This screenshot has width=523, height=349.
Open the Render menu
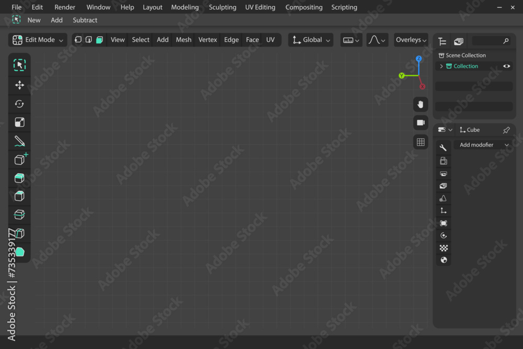[65, 7]
